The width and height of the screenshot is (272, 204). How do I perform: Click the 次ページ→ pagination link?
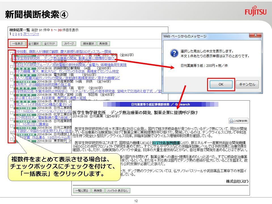[x=31, y=34]
